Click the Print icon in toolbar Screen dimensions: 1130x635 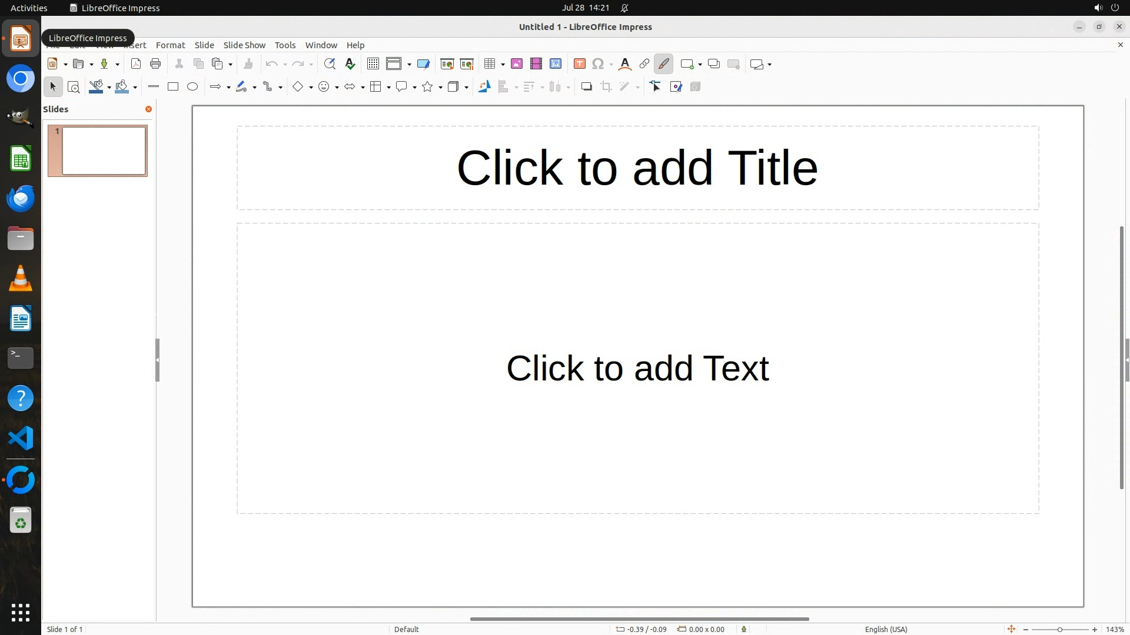tap(155, 64)
